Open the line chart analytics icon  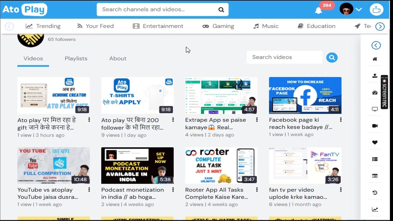375,209
